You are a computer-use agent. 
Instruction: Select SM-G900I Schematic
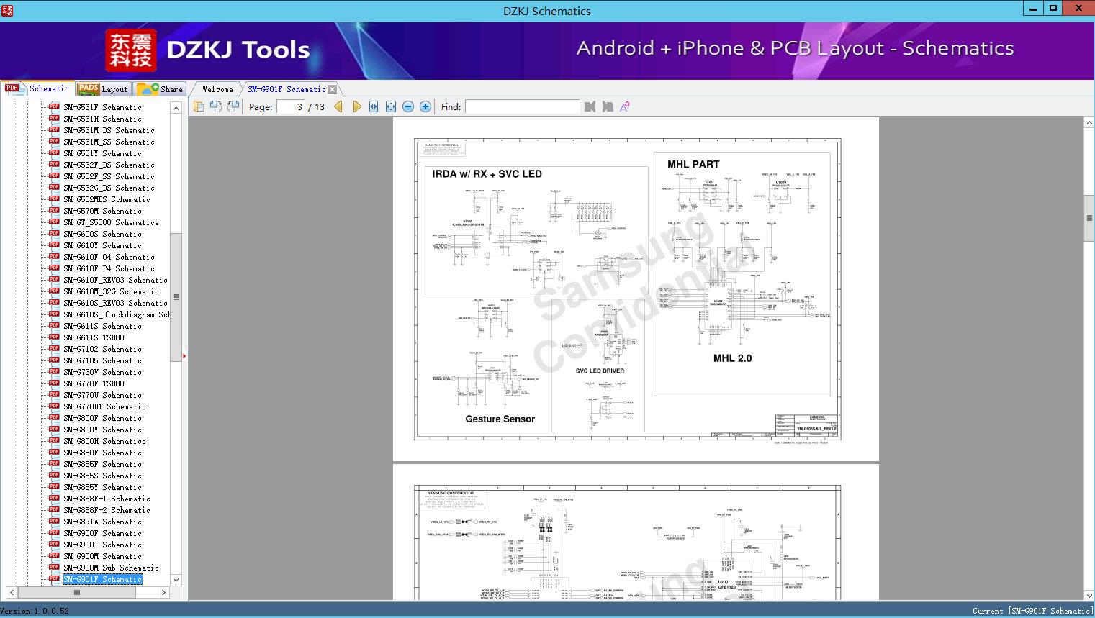[x=102, y=545]
